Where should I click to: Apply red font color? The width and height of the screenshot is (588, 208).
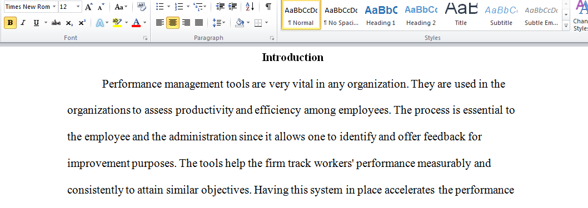137,23
